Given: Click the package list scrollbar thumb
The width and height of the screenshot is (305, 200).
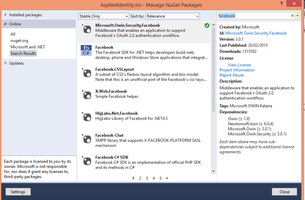Looking at the screenshot, I should click(214, 69).
